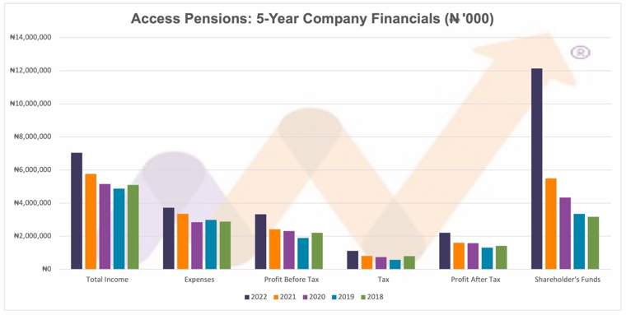Select the Profit Before Tax axis label

pyautogui.click(x=292, y=280)
